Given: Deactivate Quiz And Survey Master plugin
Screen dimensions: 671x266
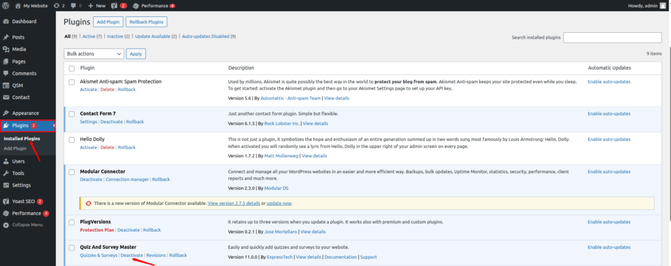Looking at the screenshot, I should pos(132,256).
